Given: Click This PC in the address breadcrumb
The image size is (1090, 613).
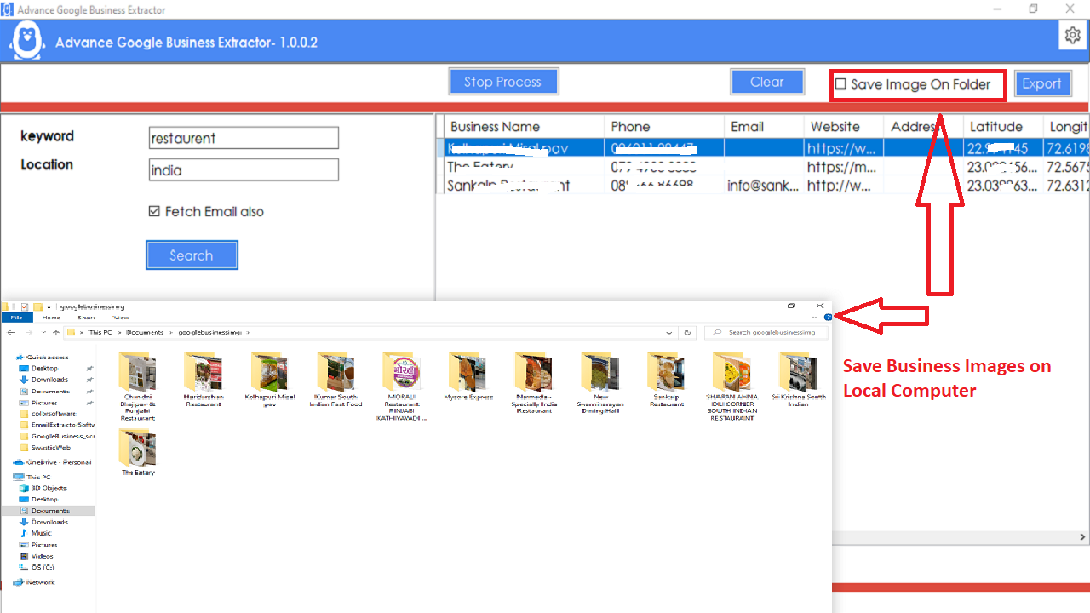Looking at the screenshot, I should click(100, 332).
